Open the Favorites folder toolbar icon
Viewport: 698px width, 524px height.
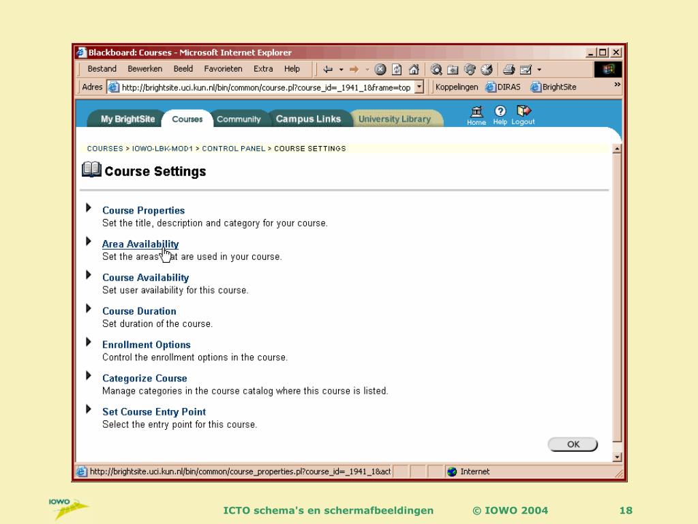453,70
